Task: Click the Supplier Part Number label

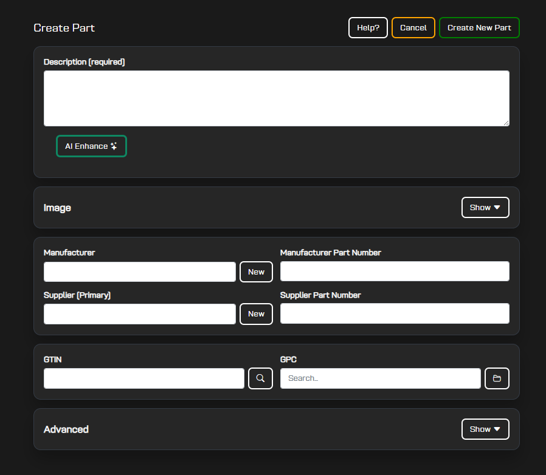Action: (320, 295)
